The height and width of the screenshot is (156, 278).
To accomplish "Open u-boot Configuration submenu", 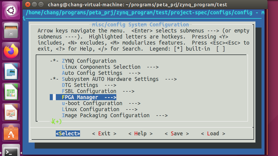I will [x=101, y=103].
